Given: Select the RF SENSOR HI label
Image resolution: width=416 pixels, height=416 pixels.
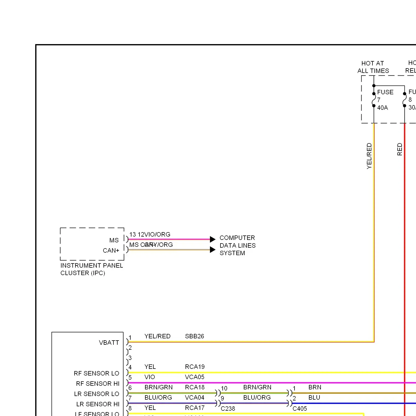Looking at the screenshot, I should pos(98,384).
